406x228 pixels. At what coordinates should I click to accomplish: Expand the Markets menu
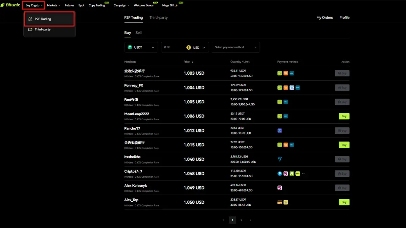(x=53, y=5)
